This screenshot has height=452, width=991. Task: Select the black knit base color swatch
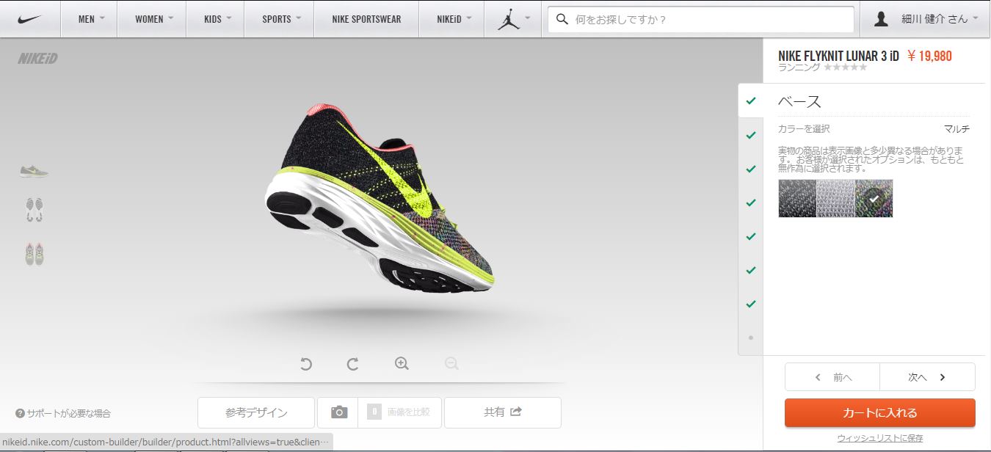[x=797, y=198]
